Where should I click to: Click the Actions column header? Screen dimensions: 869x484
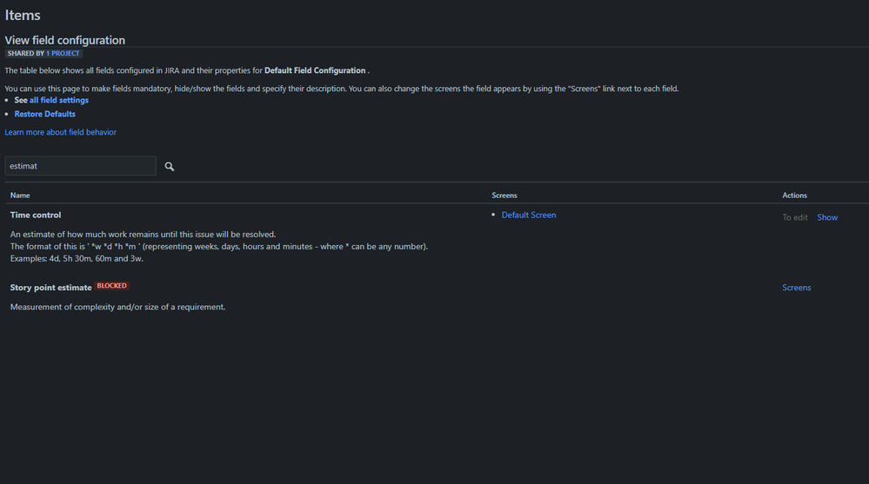[794, 196]
